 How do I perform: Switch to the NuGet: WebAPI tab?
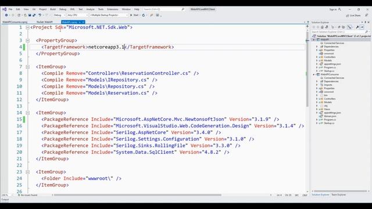[45, 22]
